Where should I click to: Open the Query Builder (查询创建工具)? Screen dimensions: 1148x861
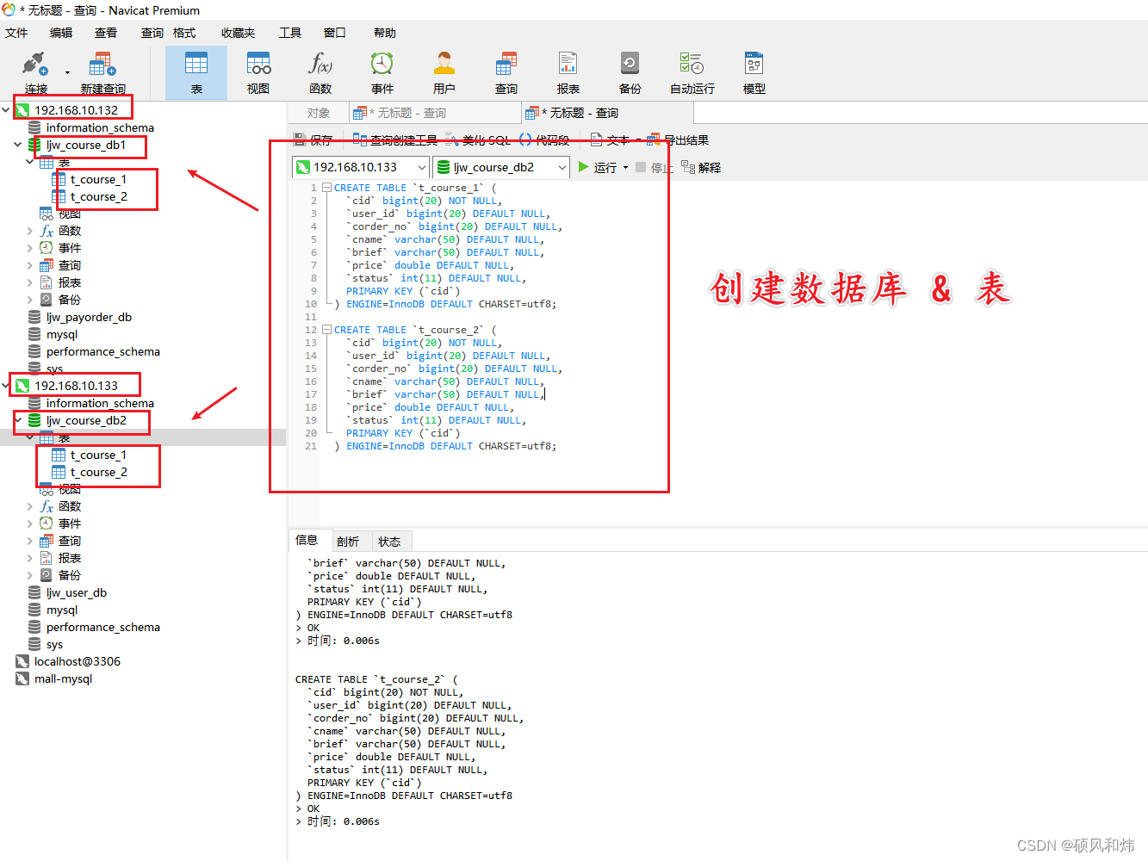point(395,140)
